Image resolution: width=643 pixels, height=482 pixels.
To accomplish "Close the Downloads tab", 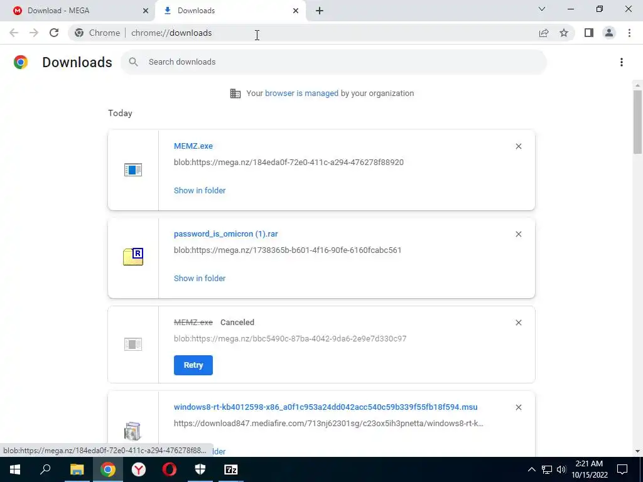I will [x=296, y=11].
